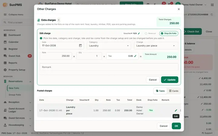Click the pencil icon beside Voucher# N/A
Viewport: 218px width, 136px height.
point(139,34)
